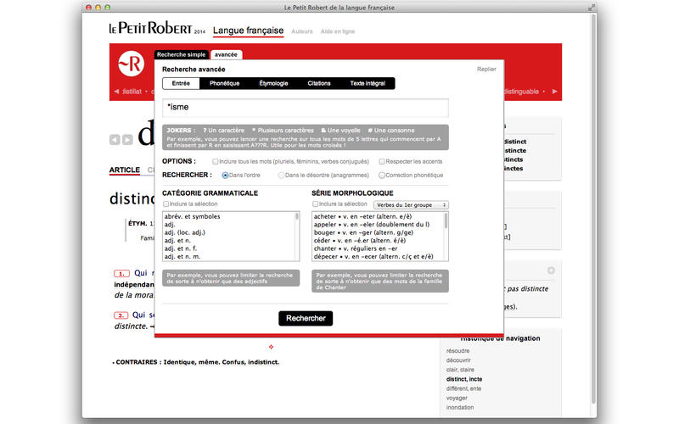
Task: Select chanter v. réguliers en -er row
Action: pos(356,248)
